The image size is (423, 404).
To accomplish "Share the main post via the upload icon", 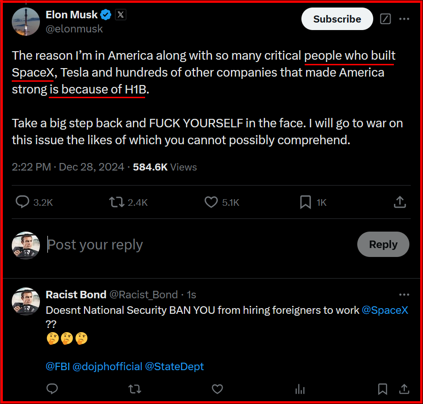I will coord(400,202).
